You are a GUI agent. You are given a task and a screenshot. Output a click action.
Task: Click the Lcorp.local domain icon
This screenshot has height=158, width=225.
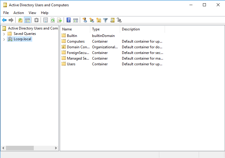[x=10, y=39]
